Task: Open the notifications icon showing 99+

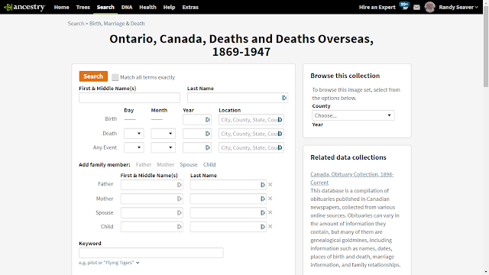Action: [x=404, y=6]
